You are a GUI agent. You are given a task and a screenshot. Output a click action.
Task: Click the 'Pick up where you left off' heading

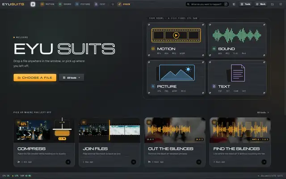pyautogui.click(x=32, y=112)
